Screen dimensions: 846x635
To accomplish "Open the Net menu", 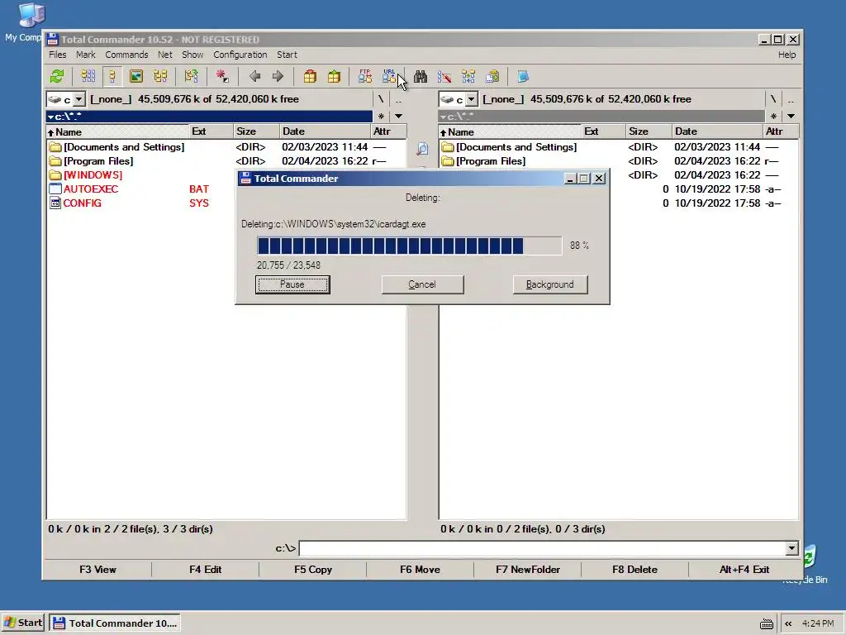I will pyautogui.click(x=164, y=55).
